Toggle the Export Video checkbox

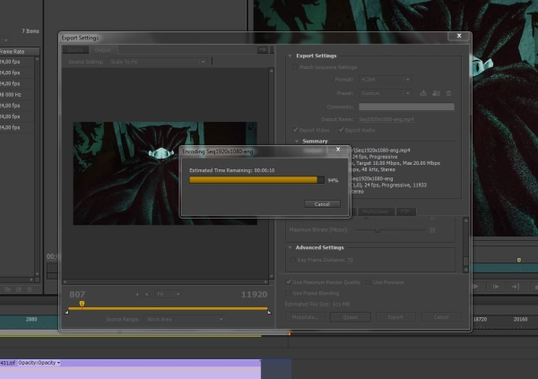(x=295, y=130)
